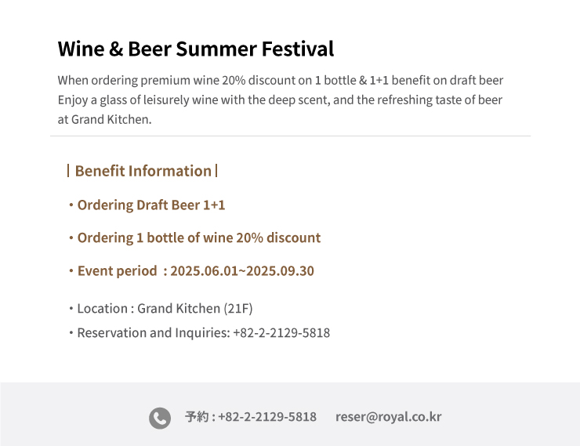Click the Location Grand Kitchen (21F) line
The width and height of the screenshot is (580, 446).
[x=165, y=308]
